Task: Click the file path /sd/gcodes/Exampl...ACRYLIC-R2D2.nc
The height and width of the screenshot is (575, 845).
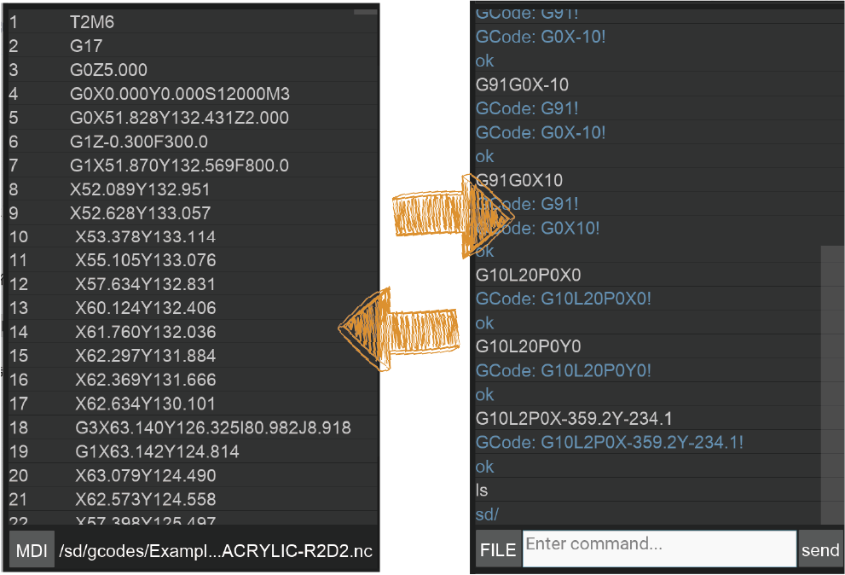Action: [216, 551]
